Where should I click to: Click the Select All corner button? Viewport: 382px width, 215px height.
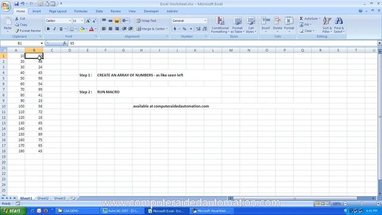[4, 50]
